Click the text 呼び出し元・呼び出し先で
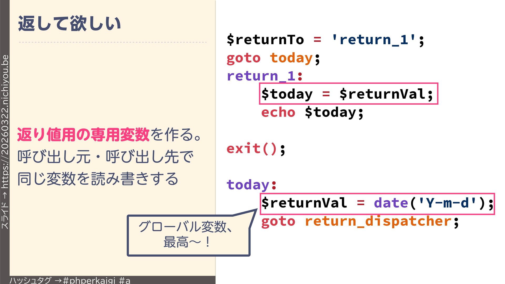The image size is (505, 284). pyautogui.click(x=105, y=157)
